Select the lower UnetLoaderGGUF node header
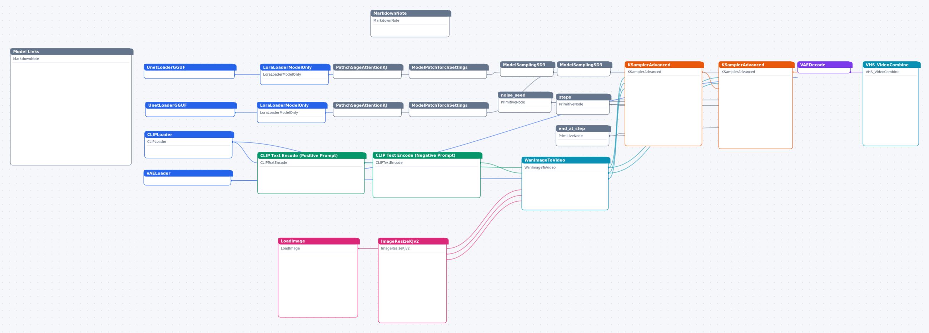Image resolution: width=929 pixels, height=333 pixels. [191, 105]
